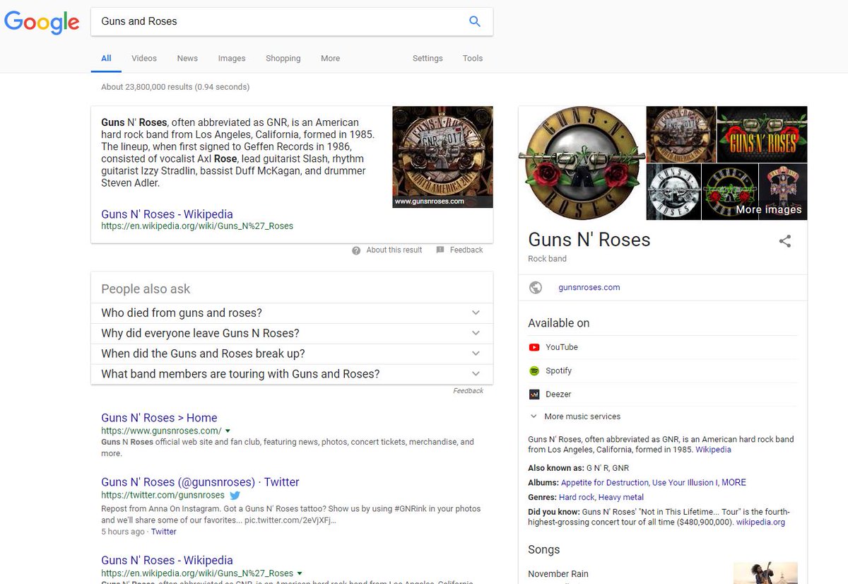Expand More music services
Screen dimensions: 848x584
(575, 416)
